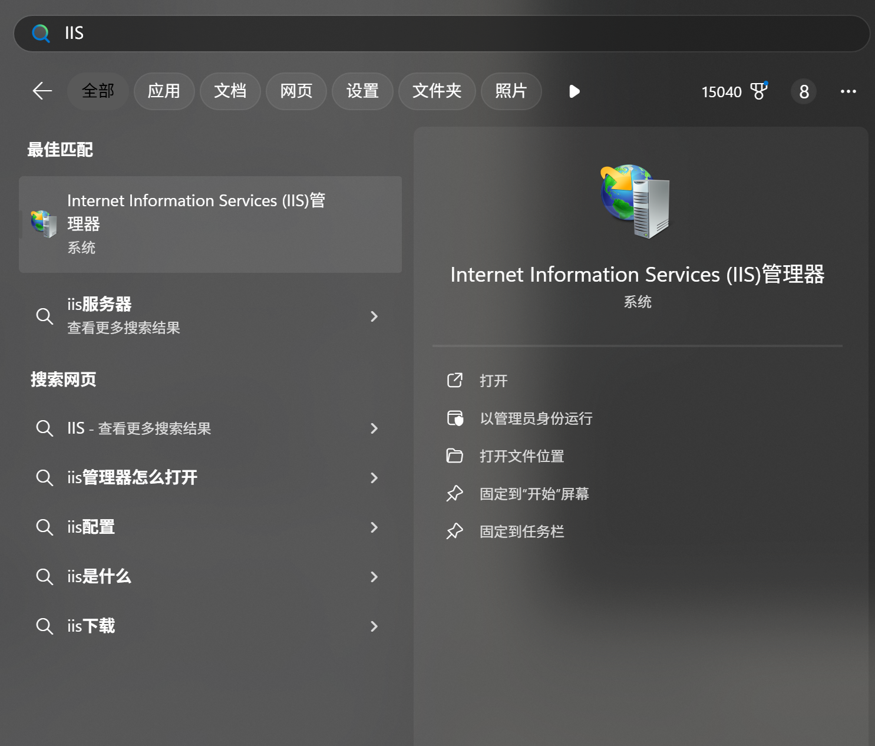Click magnifier icon beside iis服务器

pos(45,316)
